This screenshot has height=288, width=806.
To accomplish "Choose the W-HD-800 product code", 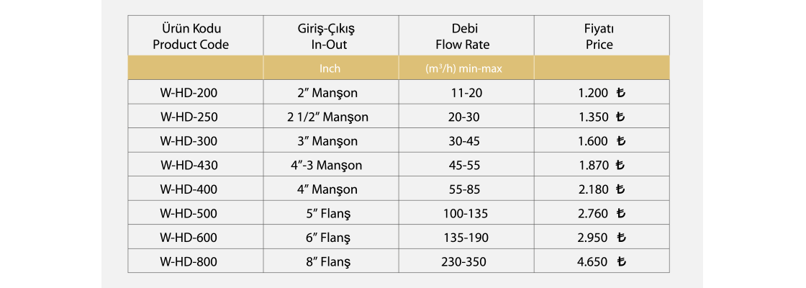I will (x=189, y=261).
